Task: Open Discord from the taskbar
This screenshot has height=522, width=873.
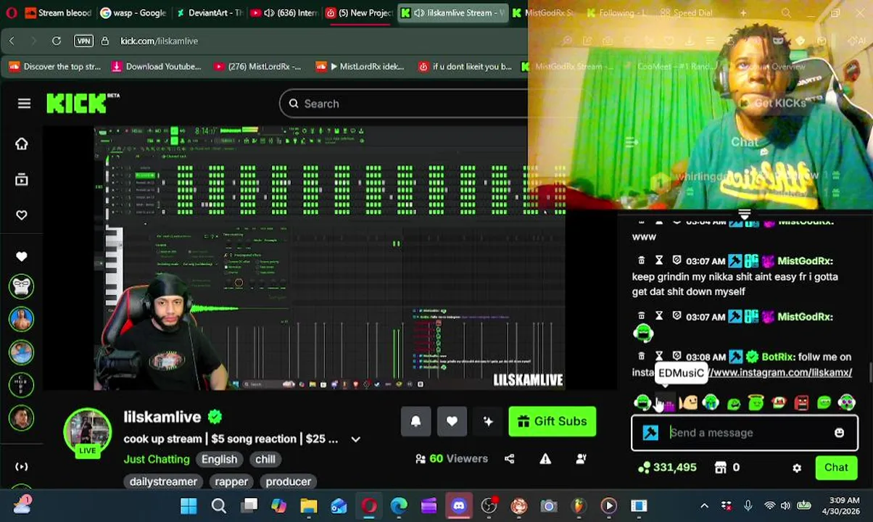Action: pyautogui.click(x=459, y=506)
